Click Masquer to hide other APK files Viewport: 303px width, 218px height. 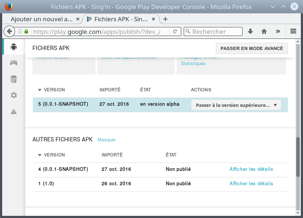(107, 140)
